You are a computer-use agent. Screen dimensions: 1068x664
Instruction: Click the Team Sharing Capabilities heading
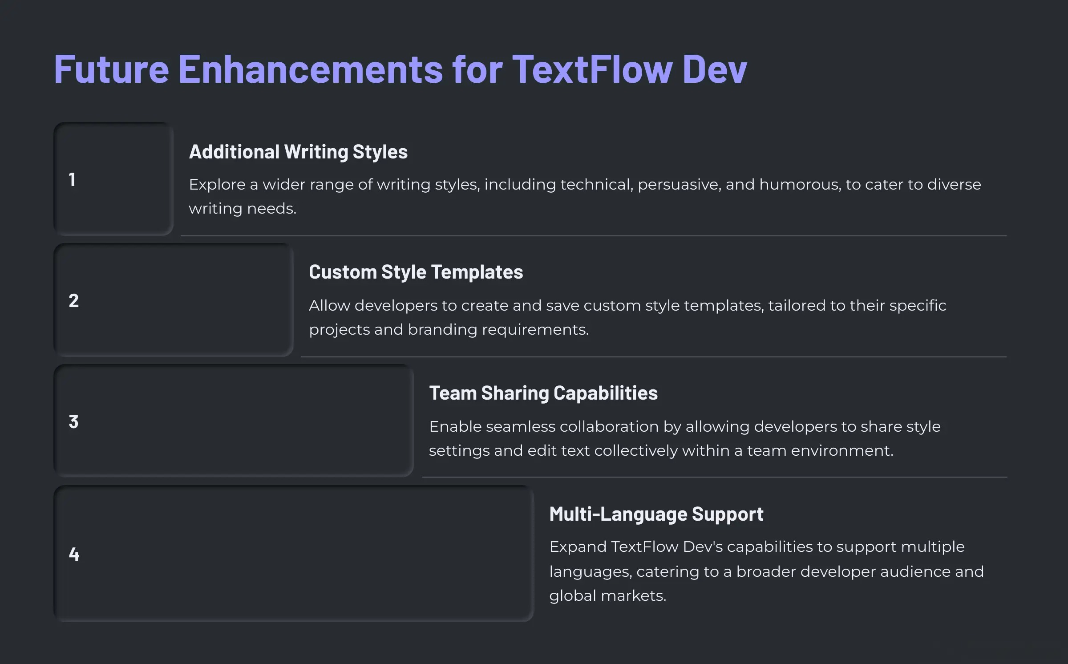(x=543, y=393)
